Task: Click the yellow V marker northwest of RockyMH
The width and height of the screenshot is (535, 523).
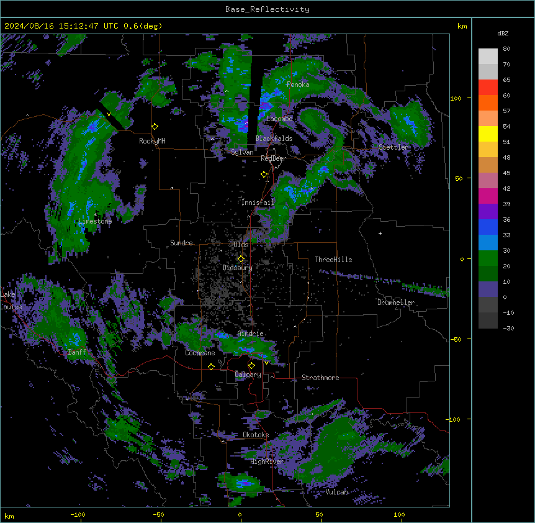Action: (109, 114)
